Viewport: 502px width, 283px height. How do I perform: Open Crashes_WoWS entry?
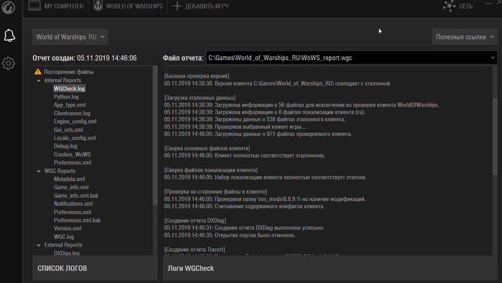point(72,154)
